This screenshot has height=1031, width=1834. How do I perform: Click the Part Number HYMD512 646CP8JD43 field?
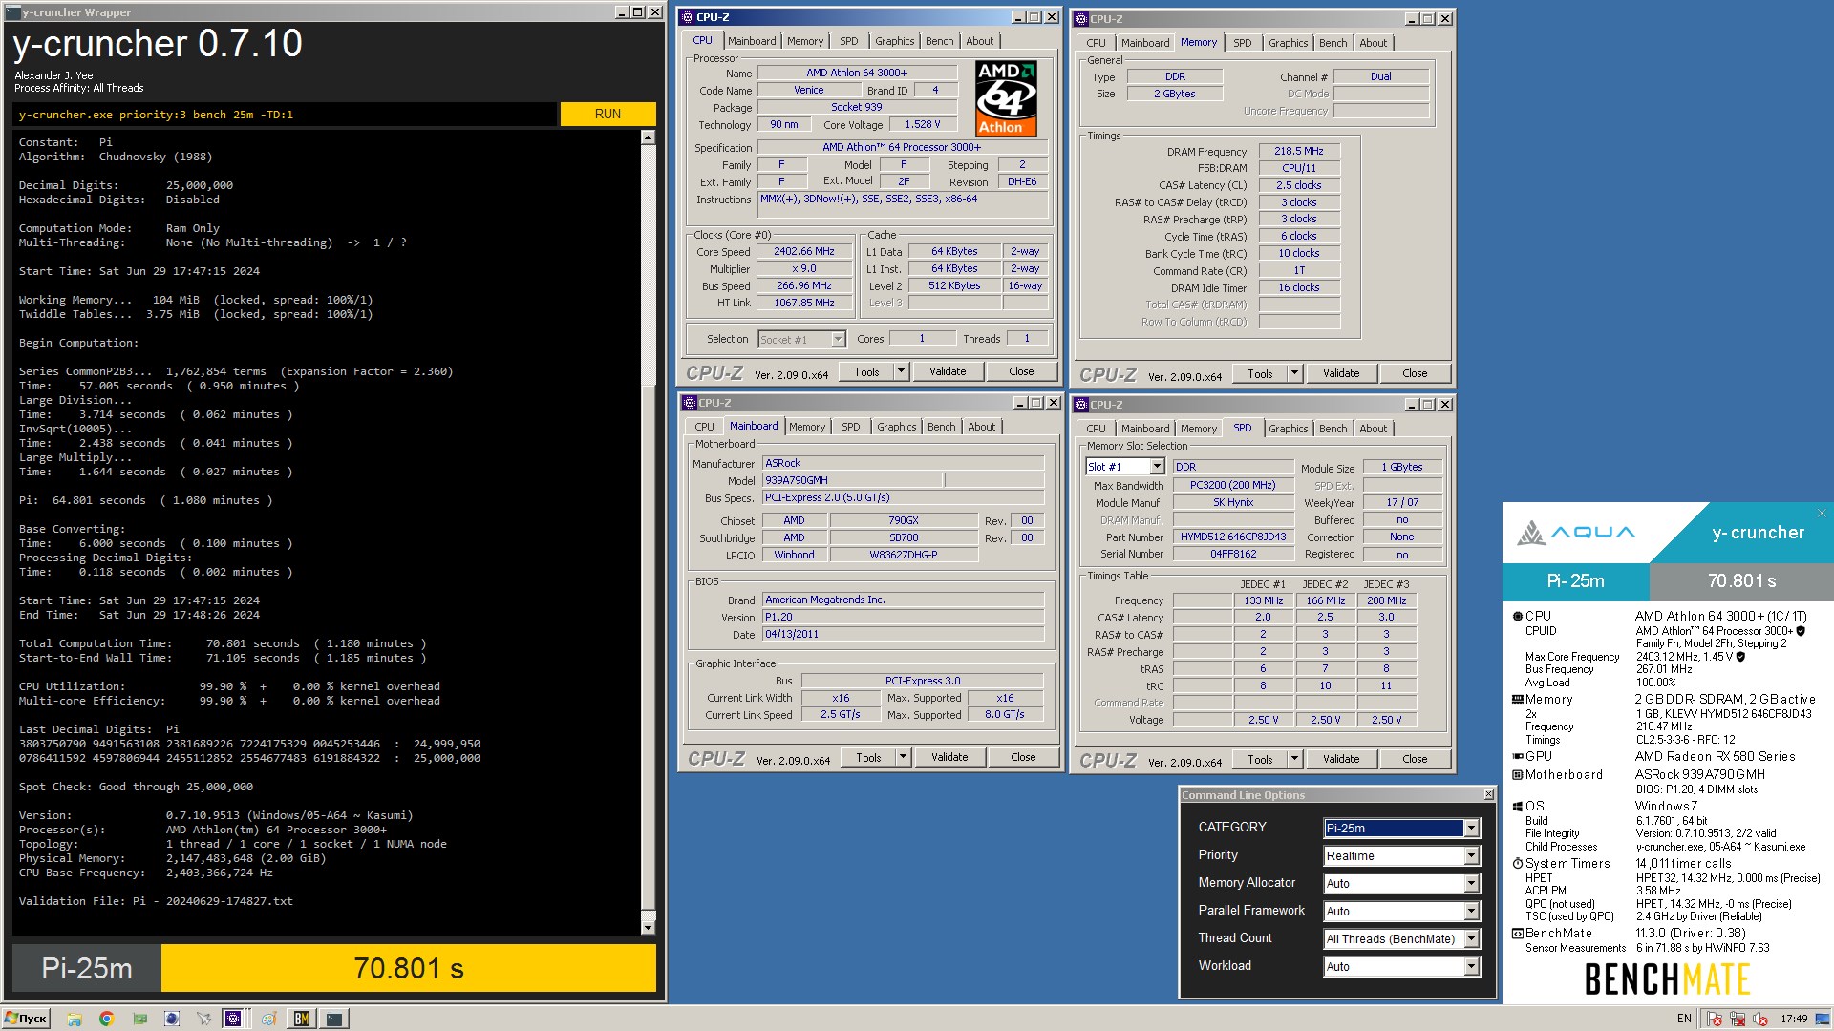tap(1232, 537)
